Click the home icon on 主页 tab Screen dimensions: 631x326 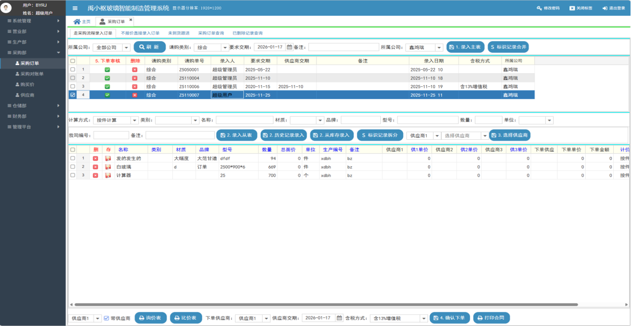[x=77, y=22]
